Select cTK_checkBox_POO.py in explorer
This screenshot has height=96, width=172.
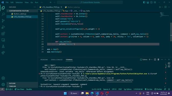(22, 17)
